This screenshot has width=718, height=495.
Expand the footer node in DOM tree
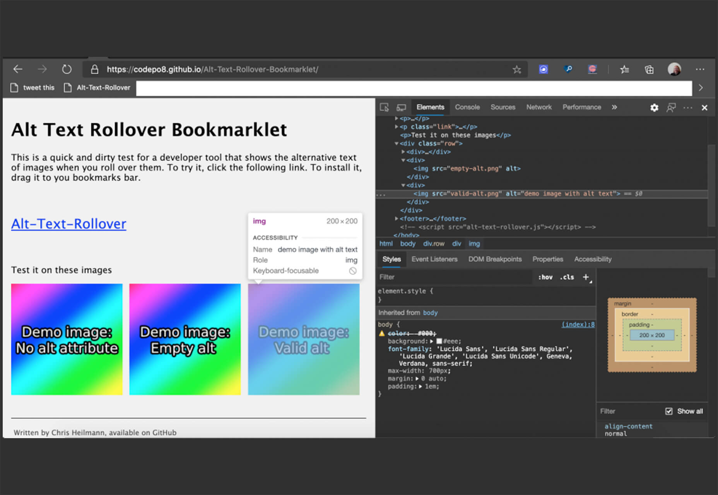397,218
